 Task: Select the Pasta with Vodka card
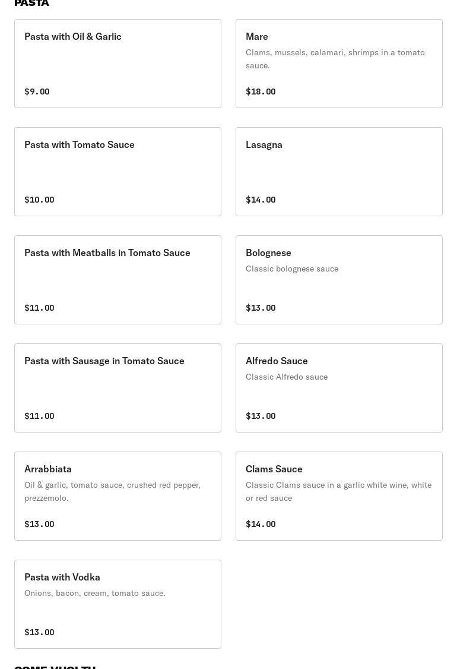coord(118,604)
